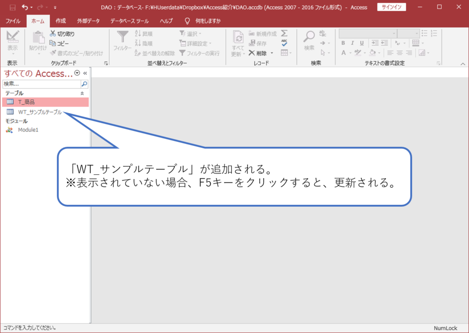Click the Save icon in title bar
The width and height of the screenshot is (469, 333).
(12, 7)
